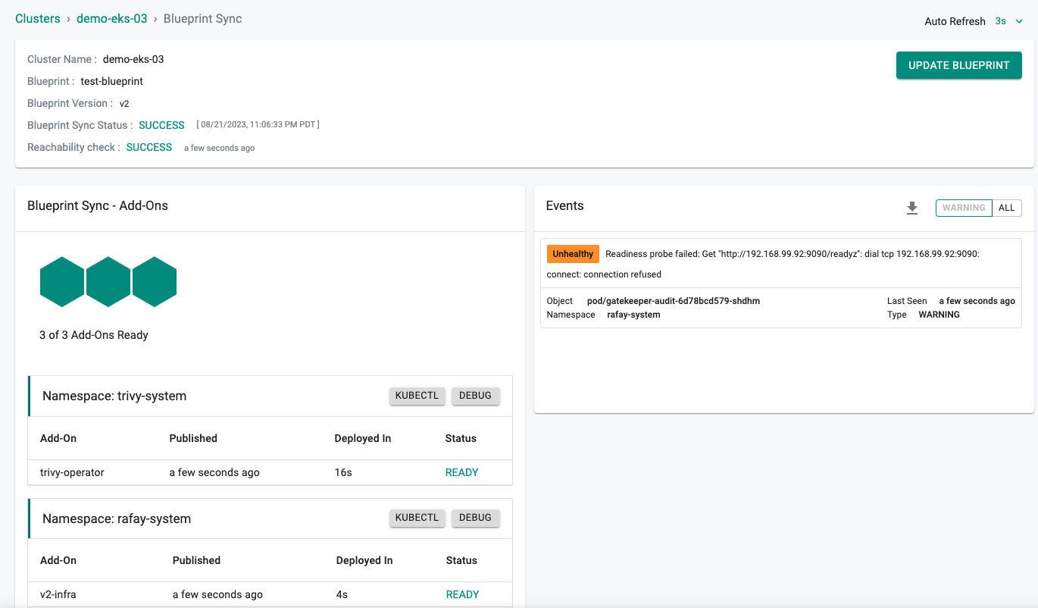Click the Reachability check SUCCESS text
The image size is (1038, 608).
coord(149,147)
